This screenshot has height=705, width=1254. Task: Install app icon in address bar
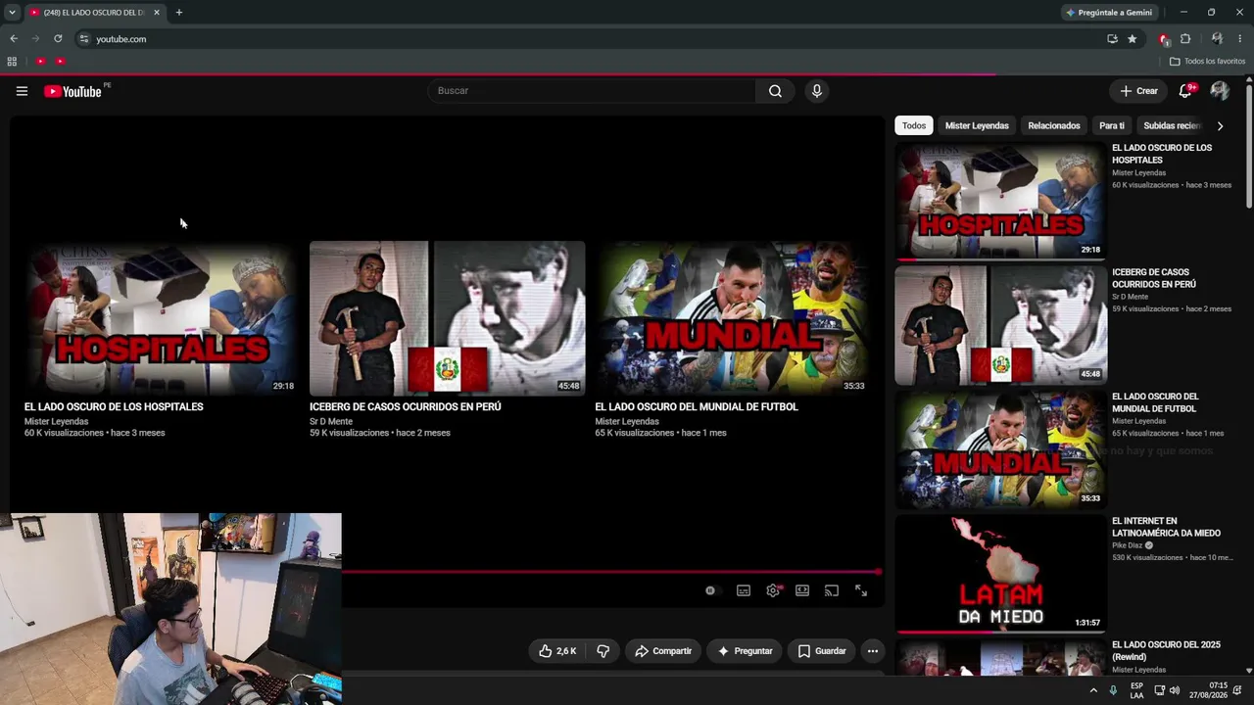(x=1112, y=39)
